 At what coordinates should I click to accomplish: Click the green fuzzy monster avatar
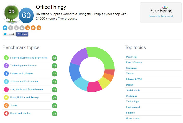tap(11, 14)
